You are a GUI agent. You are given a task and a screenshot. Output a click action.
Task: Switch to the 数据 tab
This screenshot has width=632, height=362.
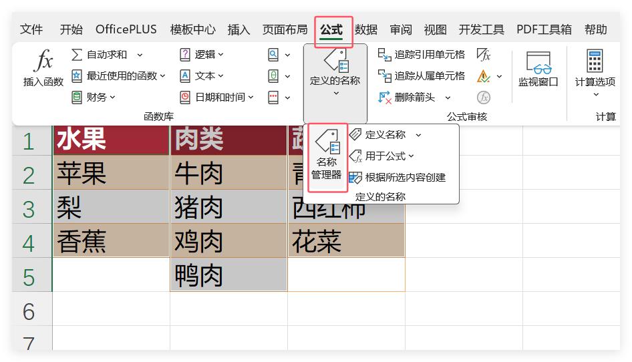(366, 29)
